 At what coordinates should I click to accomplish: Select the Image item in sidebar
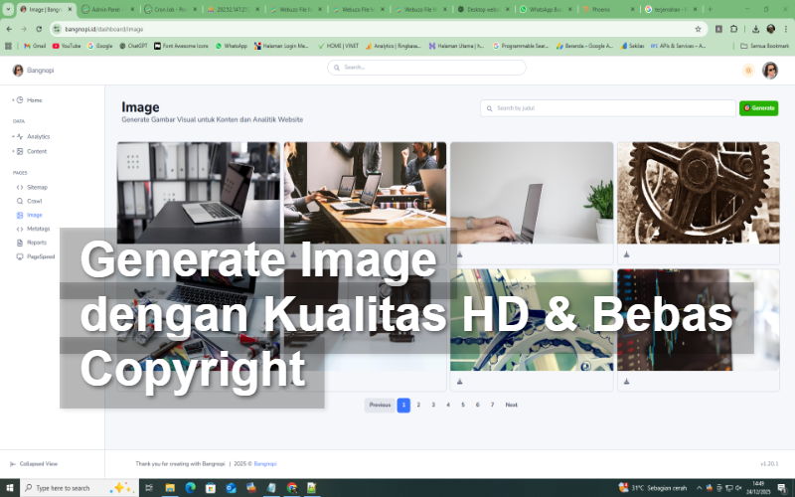[34, 215]
